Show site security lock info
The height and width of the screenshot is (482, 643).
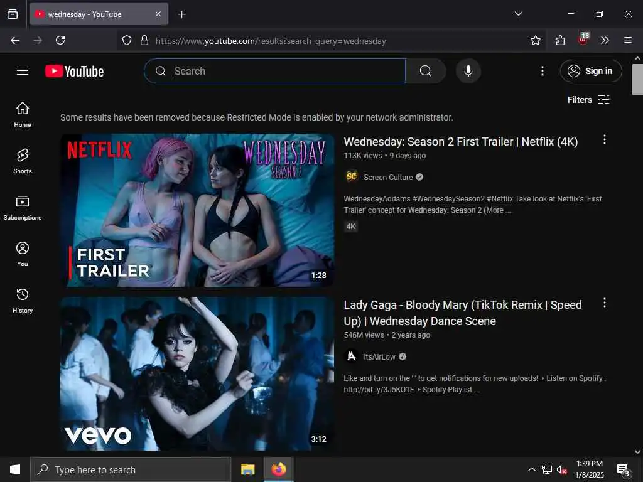(x=144, y=41)
